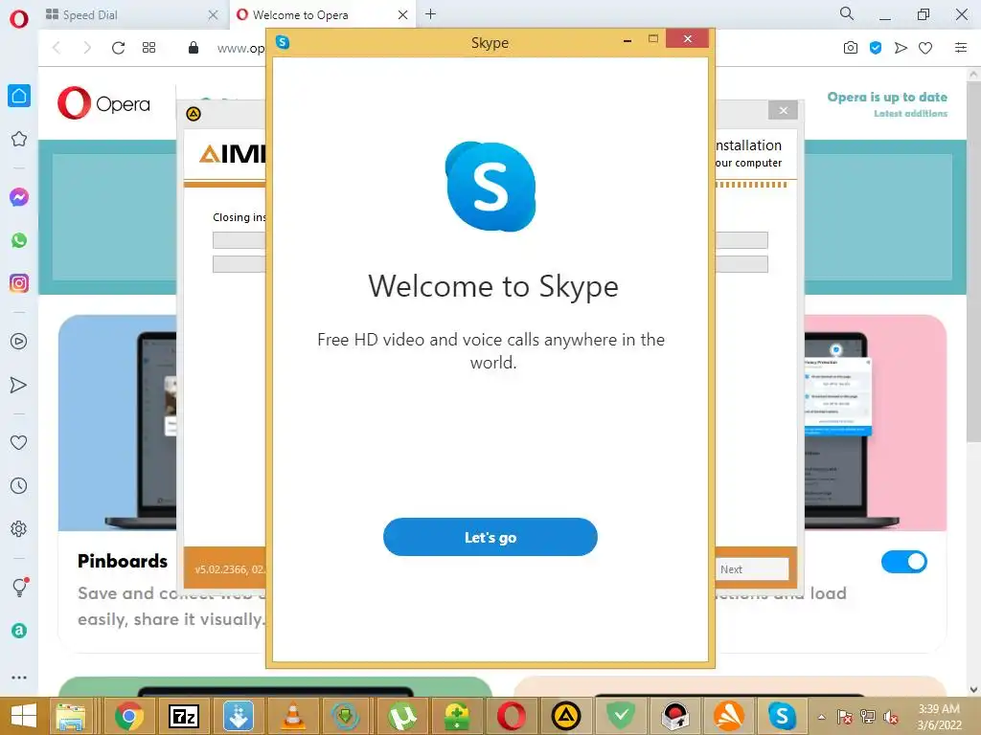
Task: Toggle the blue switch on the right card
Action: pos(904,561)
